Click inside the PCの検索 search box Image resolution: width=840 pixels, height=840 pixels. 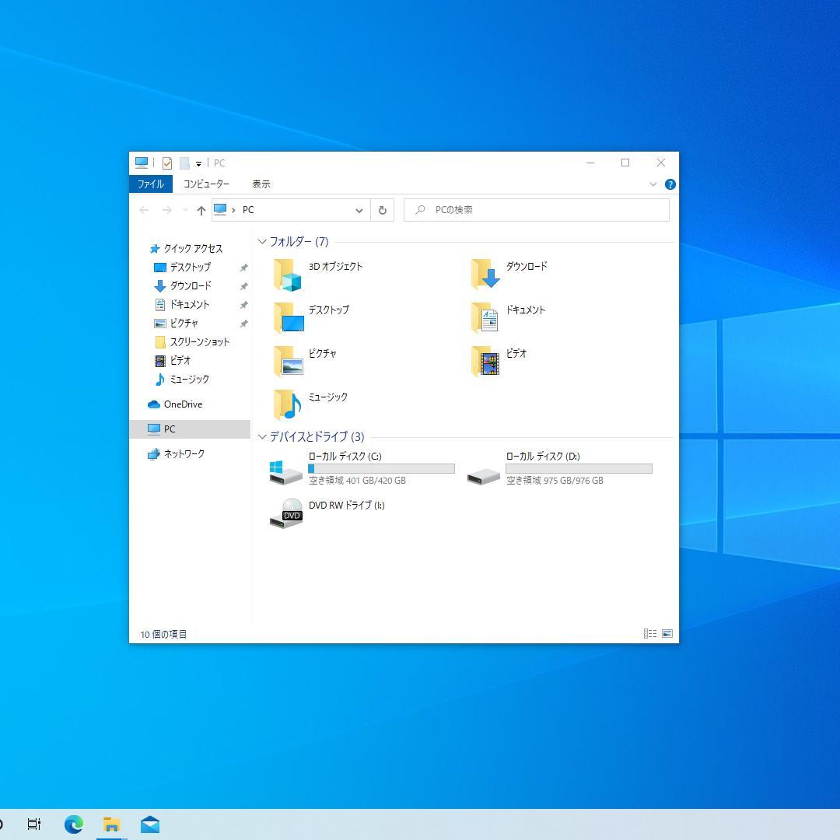pos(537,209)
